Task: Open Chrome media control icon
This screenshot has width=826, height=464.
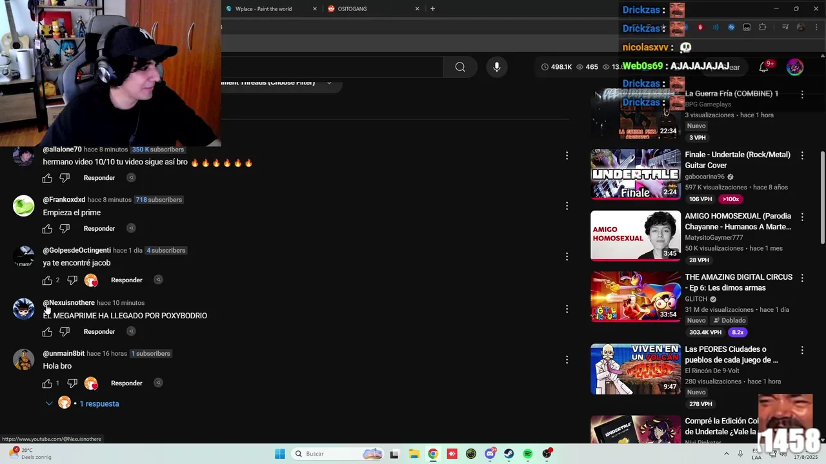Action: tap(785, 27)
